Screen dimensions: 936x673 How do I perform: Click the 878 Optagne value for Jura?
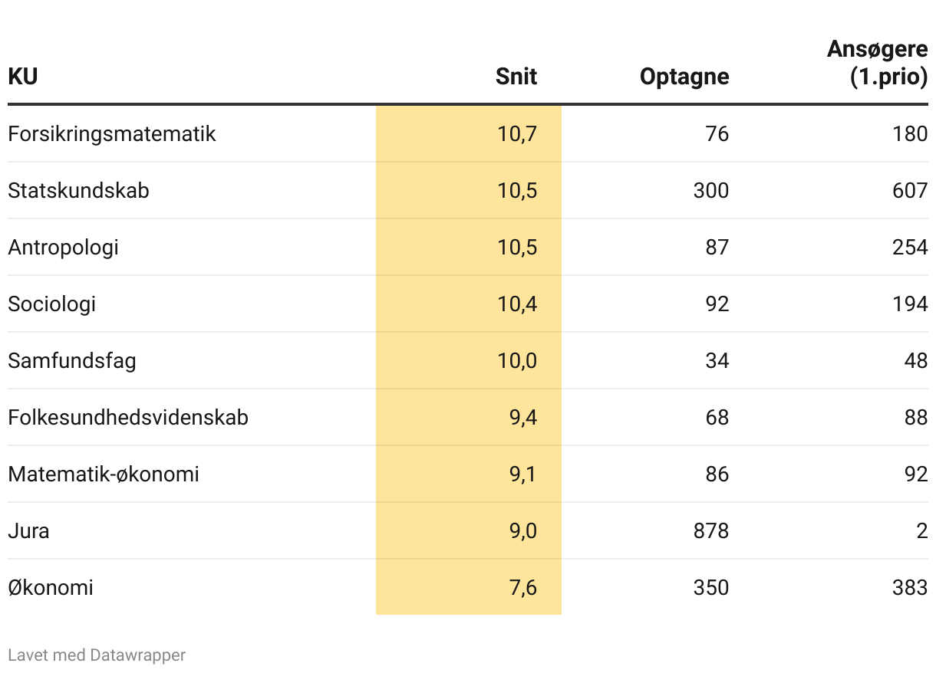710,531
